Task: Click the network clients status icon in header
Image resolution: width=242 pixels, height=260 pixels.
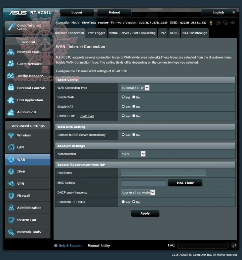Action: (x=226, y=23)
